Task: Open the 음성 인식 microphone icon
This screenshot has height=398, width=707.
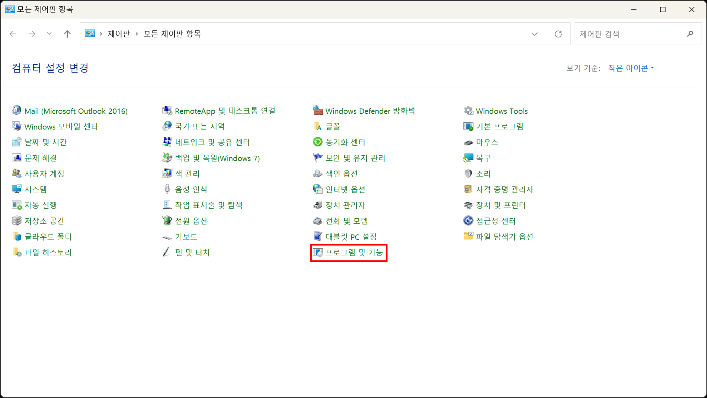Action: tap(167, 189)
